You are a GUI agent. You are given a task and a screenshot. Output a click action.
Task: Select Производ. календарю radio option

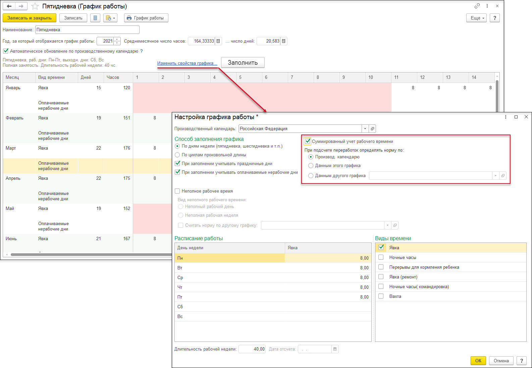[311, 157]
